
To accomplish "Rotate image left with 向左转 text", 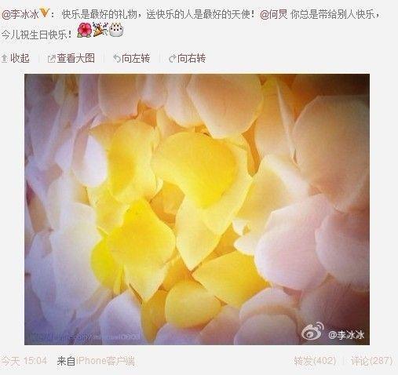I will pyautogui.click(x=136, y=58).
